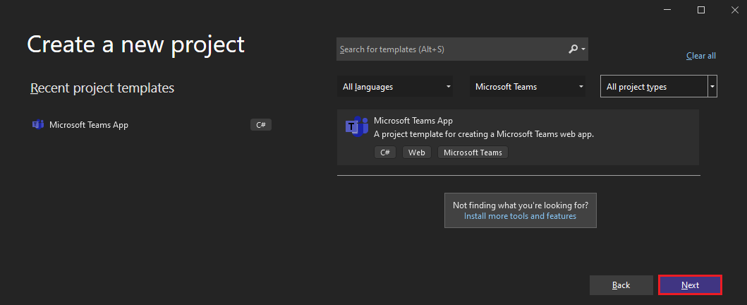Focus the Search for templates field

click(x=462, y=49)
